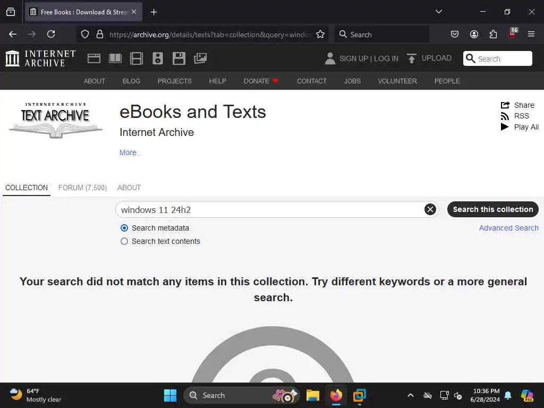Image resolution: width=544 pixels, height=408 pixels.
Task: Click the user avatar icon beside Sign Up
Action: (x=330, y=58)
